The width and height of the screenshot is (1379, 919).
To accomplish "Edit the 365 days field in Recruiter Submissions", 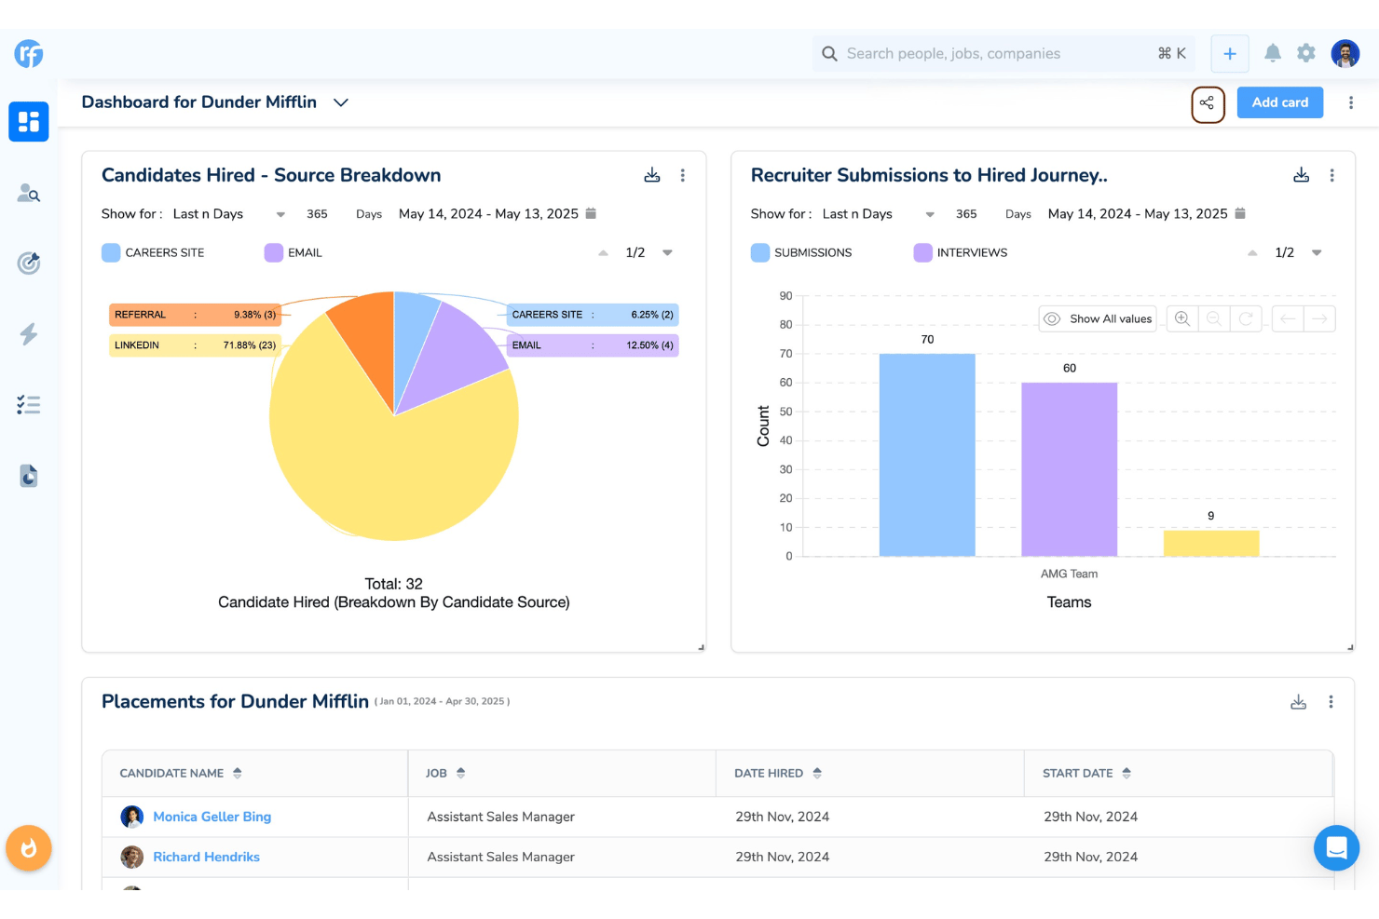I will pyautogui.click(x=967, y=213).
